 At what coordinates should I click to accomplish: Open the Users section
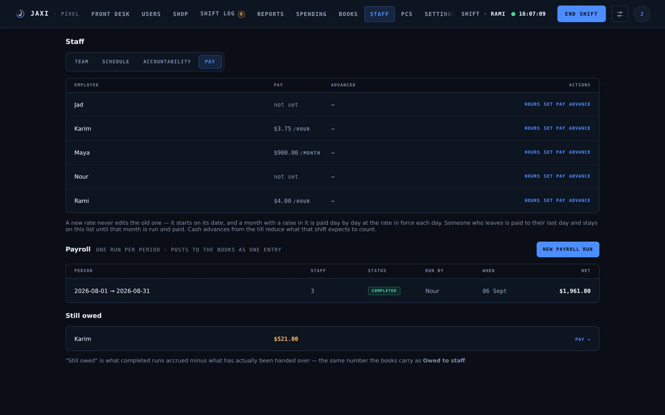(151, 14)
